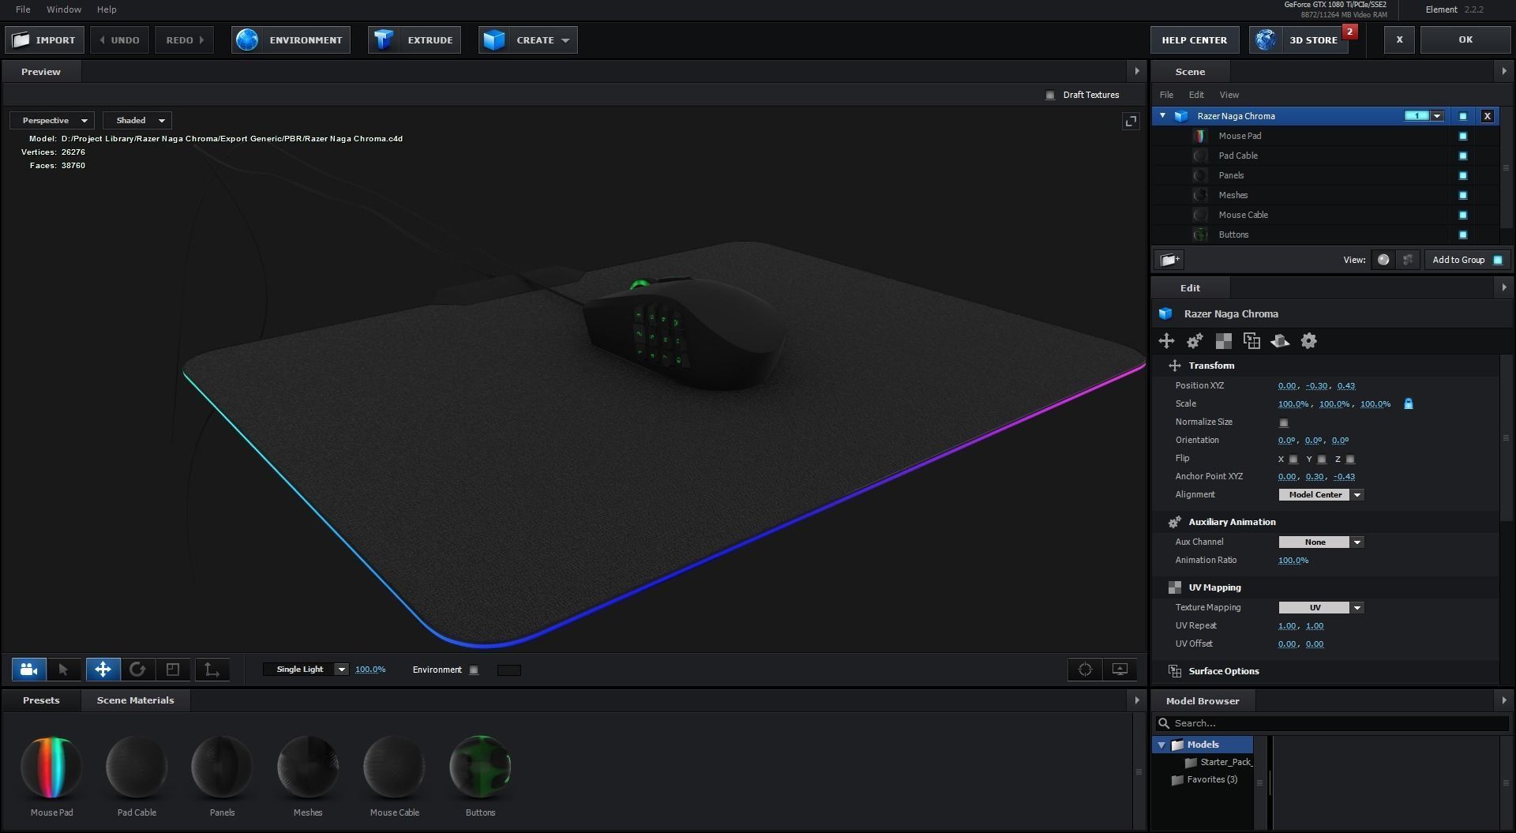
Task: Select the scale tool below the preview
Action: click(173, 670)
